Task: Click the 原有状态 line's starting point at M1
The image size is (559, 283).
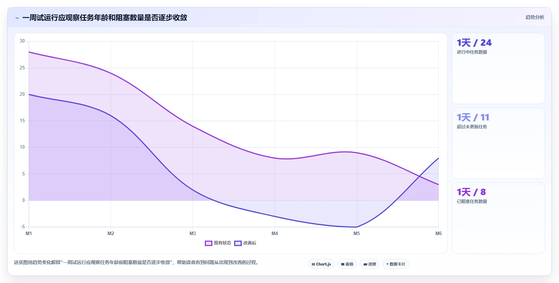Action: click(x=29, y=52)
